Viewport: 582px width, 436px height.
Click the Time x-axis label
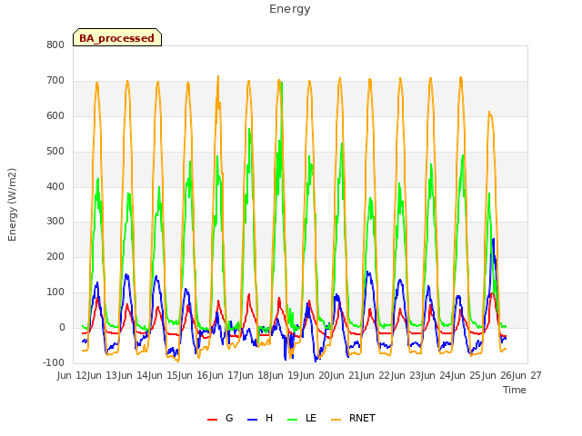click(x=514, y=390)
